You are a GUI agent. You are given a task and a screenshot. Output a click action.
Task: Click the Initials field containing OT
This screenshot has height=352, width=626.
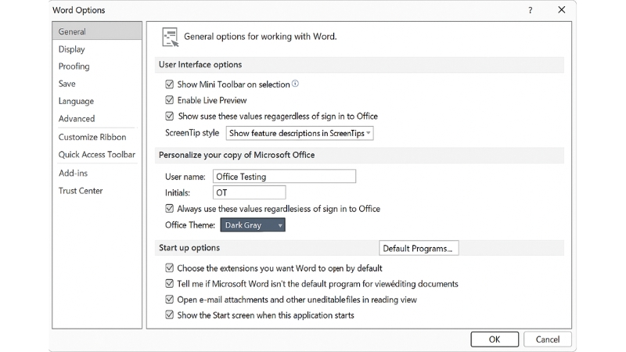[x=250, y=192]
